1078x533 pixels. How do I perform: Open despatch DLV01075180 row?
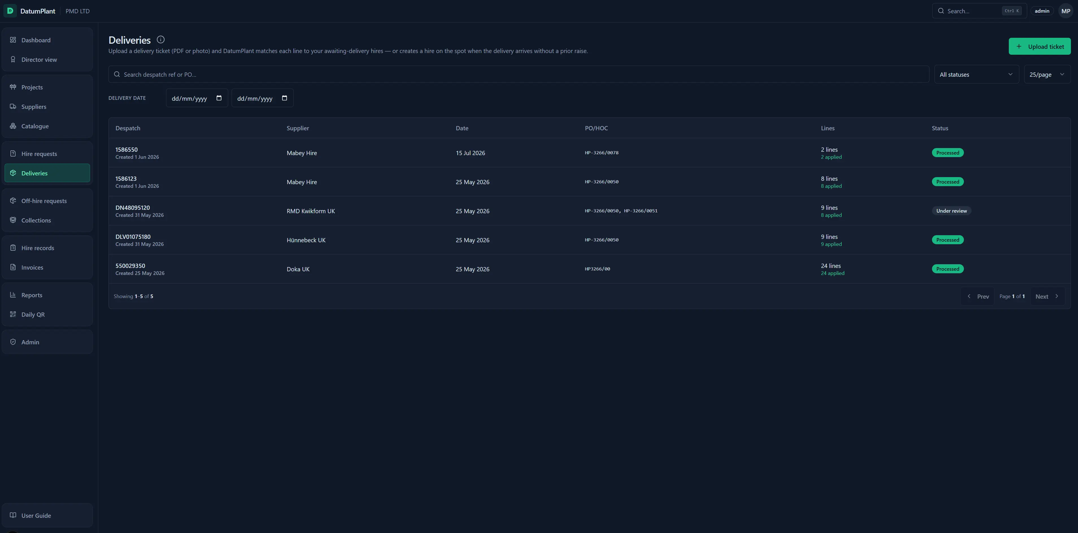tap(589, 240)
